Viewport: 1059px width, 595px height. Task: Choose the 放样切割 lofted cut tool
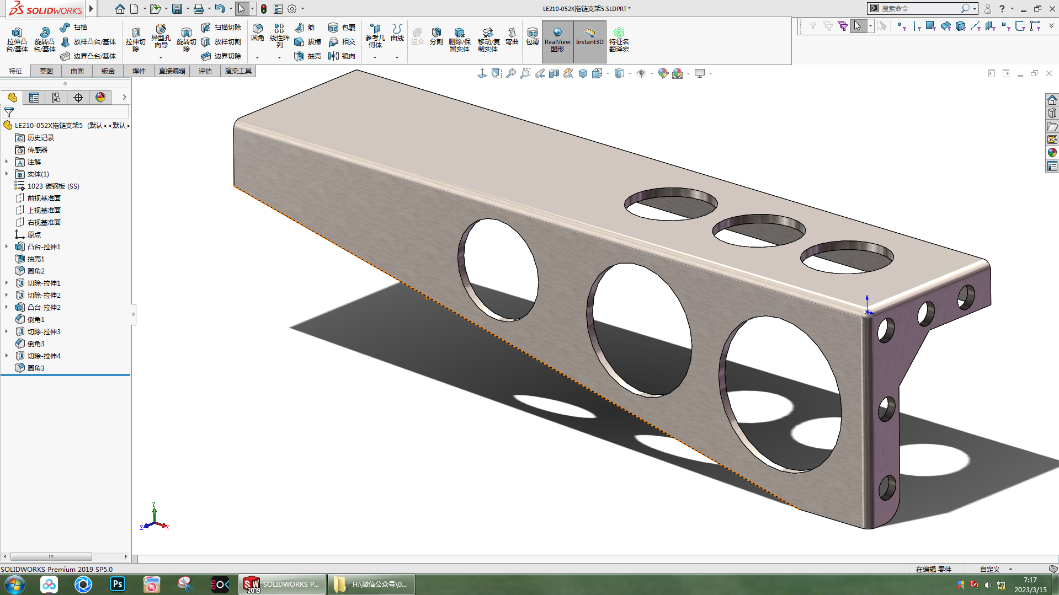[221, 41]
